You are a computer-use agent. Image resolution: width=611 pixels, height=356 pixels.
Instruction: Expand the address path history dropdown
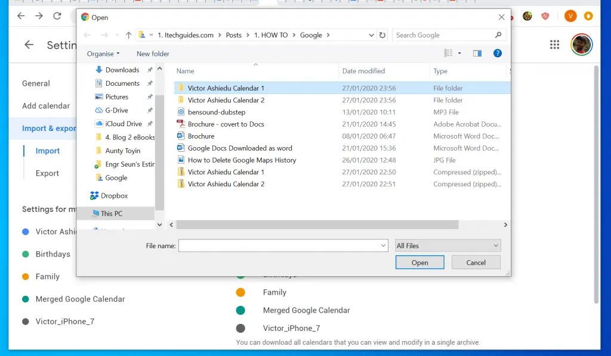[x=371, y=35]
